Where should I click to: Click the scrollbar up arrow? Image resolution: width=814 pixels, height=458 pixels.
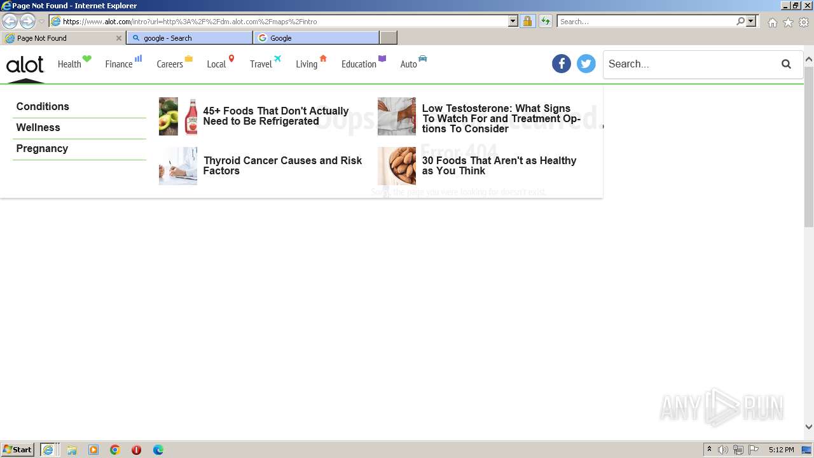click(809, 60)
